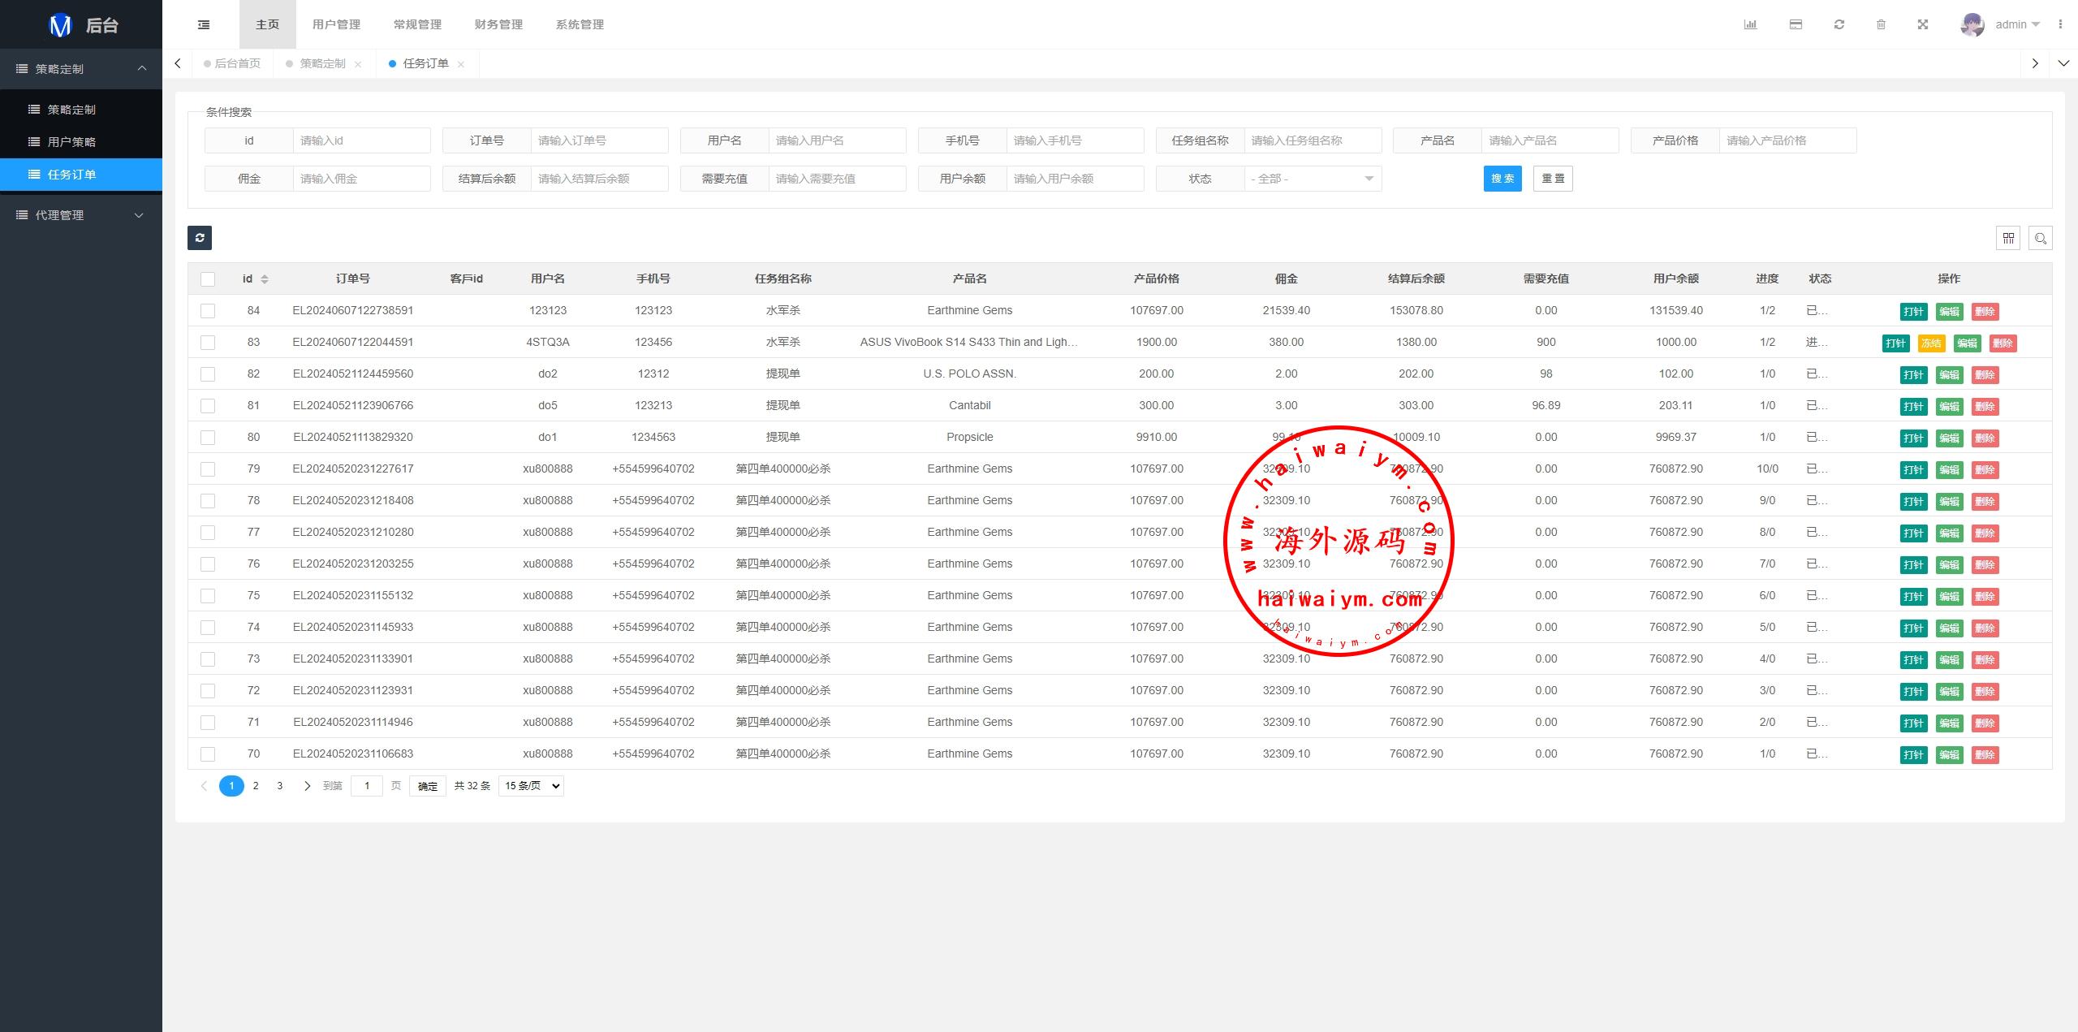Image resolution: width=2078 pixels, height=1032 pixels.
Task: Click the 订单号 search input field
Action: [599, 140]
